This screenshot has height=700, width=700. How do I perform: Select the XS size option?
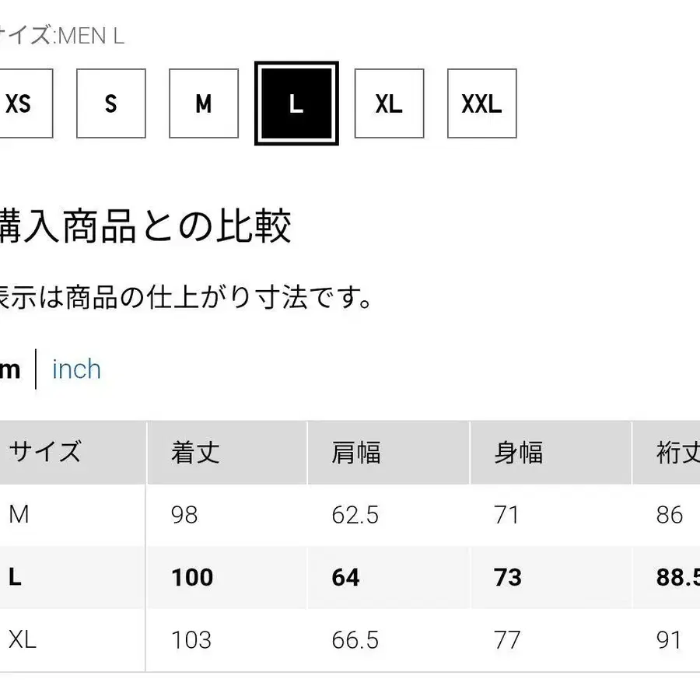[19, 103]
